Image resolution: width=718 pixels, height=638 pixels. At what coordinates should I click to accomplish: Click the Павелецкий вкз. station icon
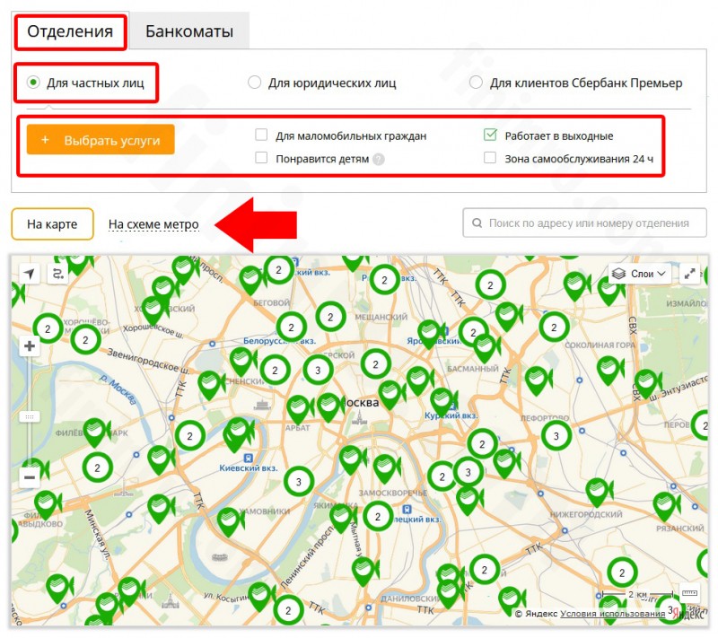407,509
